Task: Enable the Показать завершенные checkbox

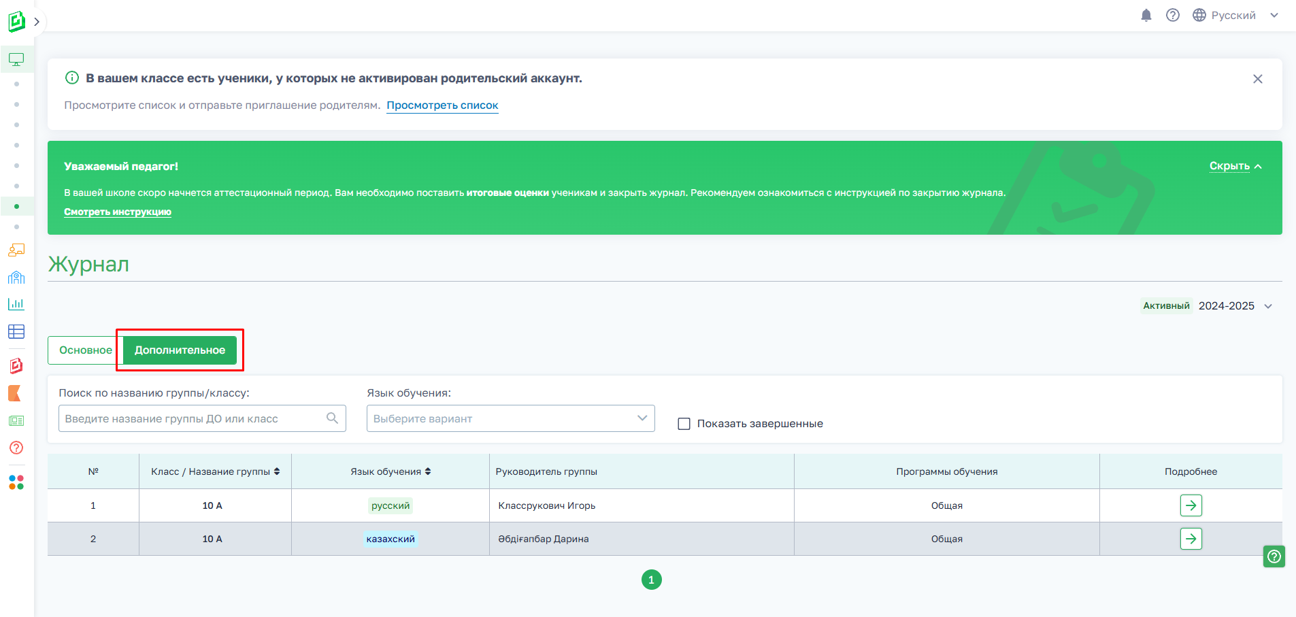Action: [x=684, y=424]
